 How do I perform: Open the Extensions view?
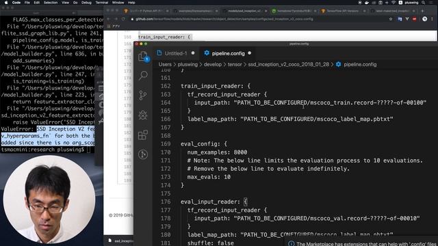(143, 135)
